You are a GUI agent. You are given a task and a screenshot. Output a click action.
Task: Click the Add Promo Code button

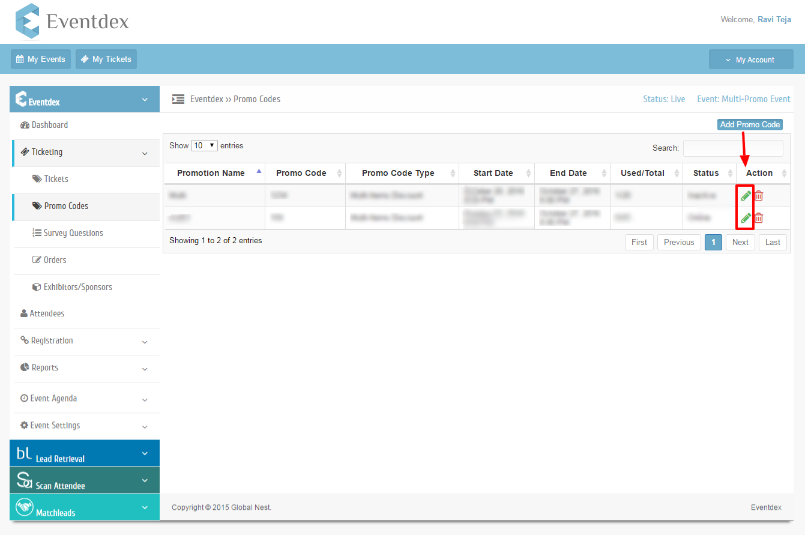click(750, 125)
